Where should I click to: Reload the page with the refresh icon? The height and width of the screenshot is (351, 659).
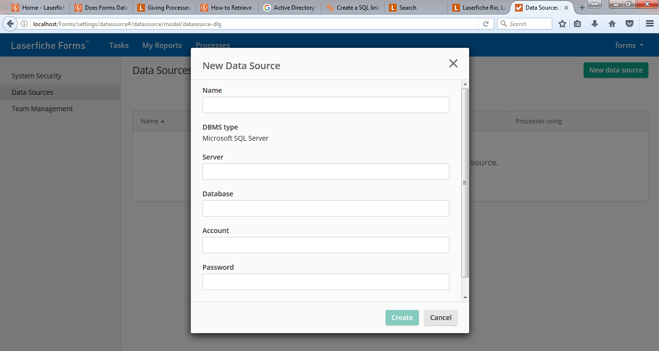click(486, 24)
